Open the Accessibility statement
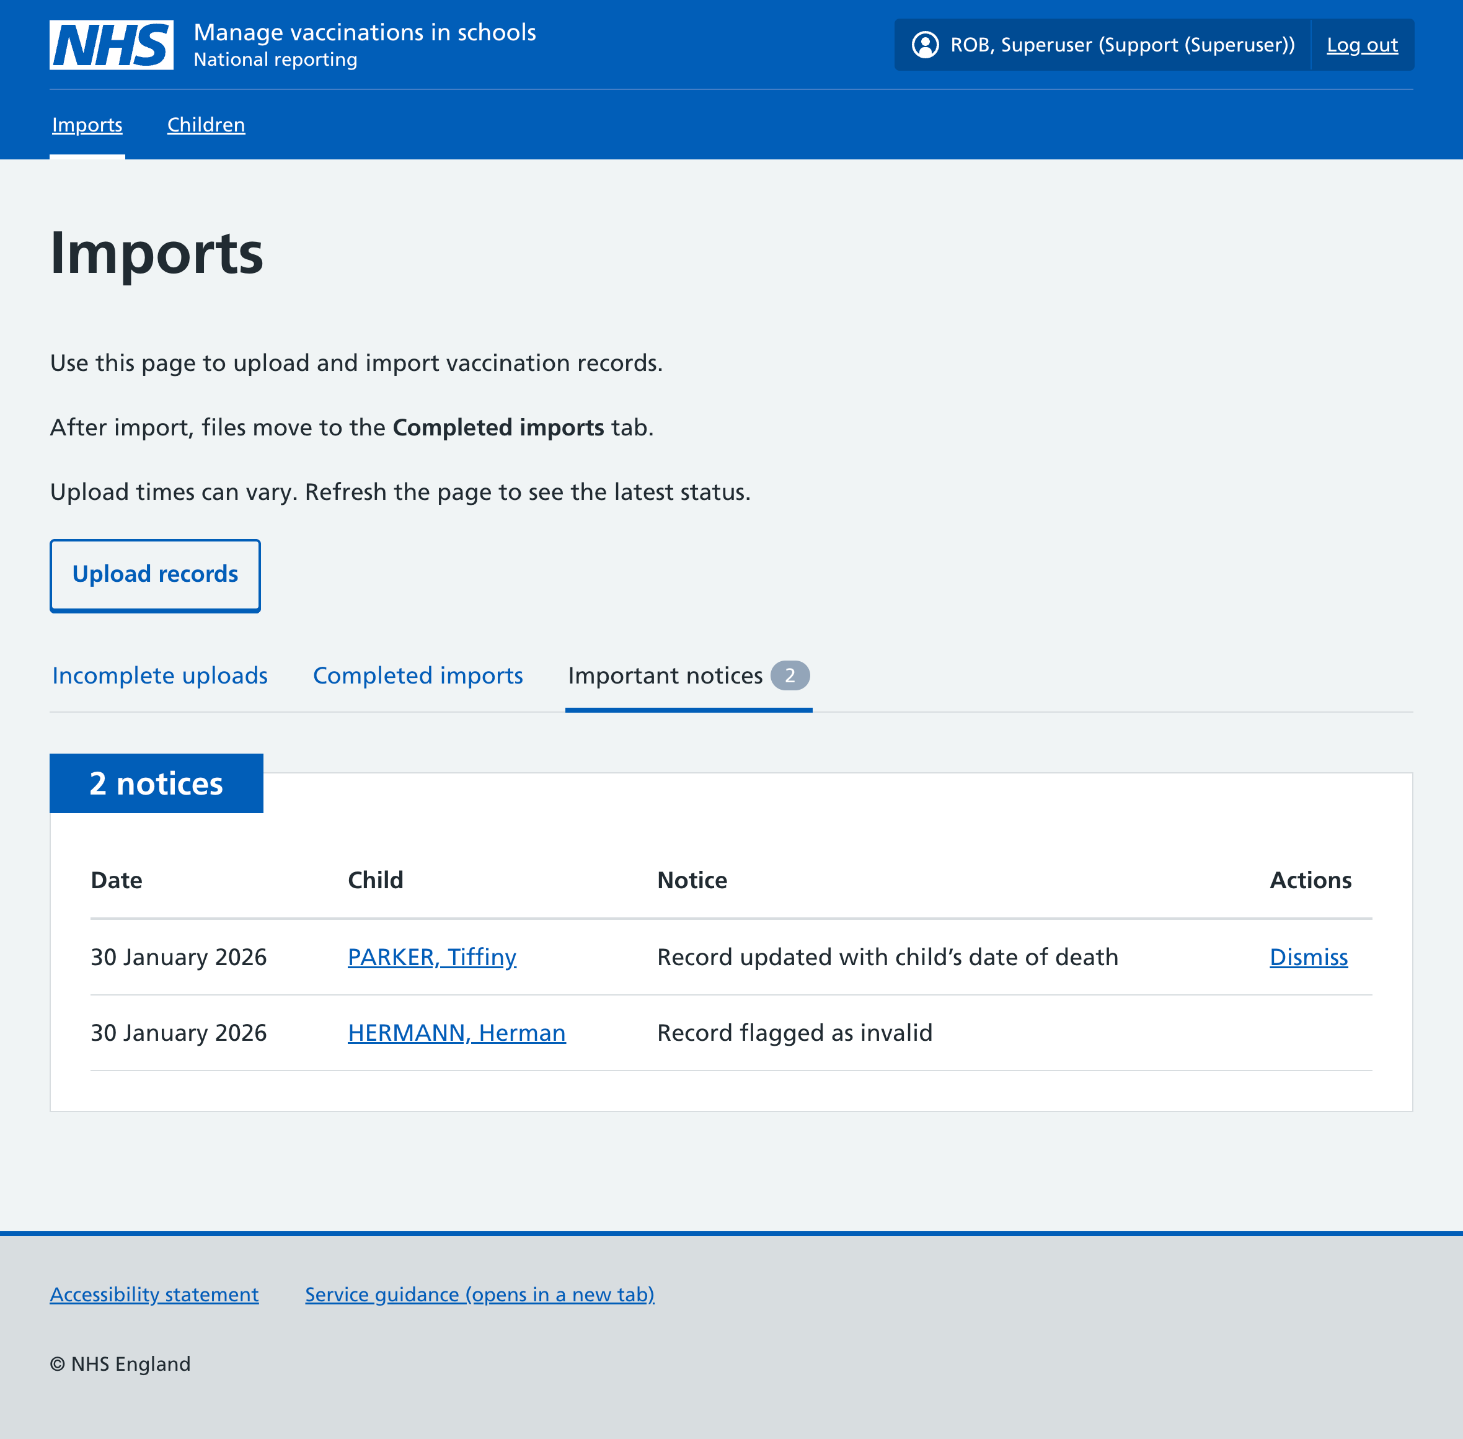1463x1439 pixels. (154, 1294)
